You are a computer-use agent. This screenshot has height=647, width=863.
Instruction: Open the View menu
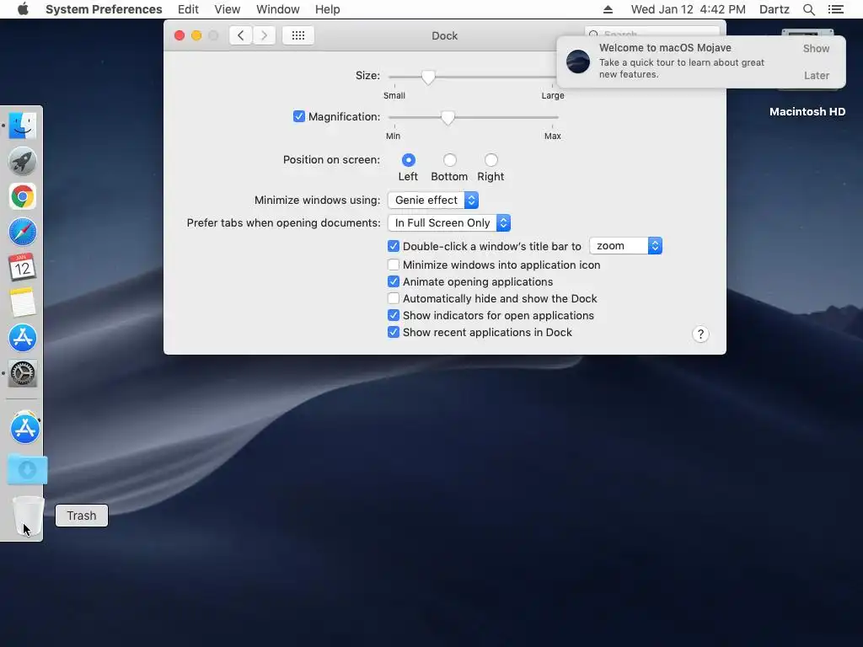(228, 9)
